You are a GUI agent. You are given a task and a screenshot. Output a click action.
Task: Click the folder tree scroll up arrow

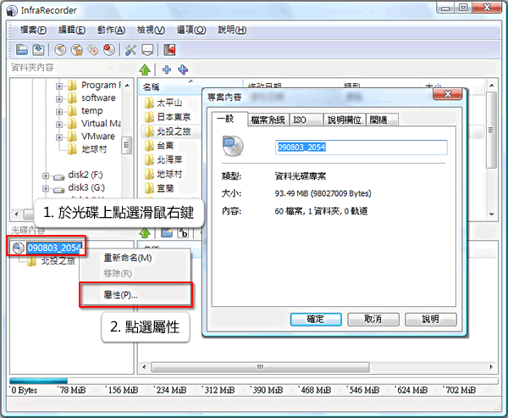pos(127,86)
